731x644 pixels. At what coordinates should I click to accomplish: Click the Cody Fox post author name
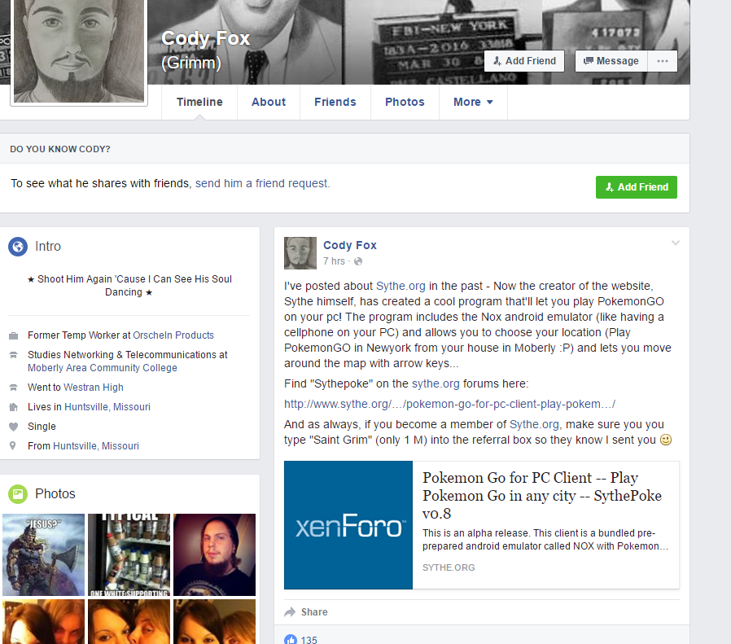tap(350, 245)
